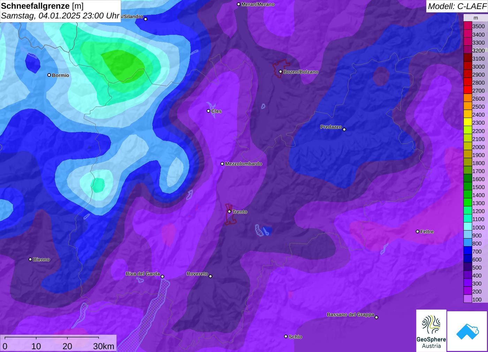
Task: Select the 1900 m legend color
Action: (468, 155)
